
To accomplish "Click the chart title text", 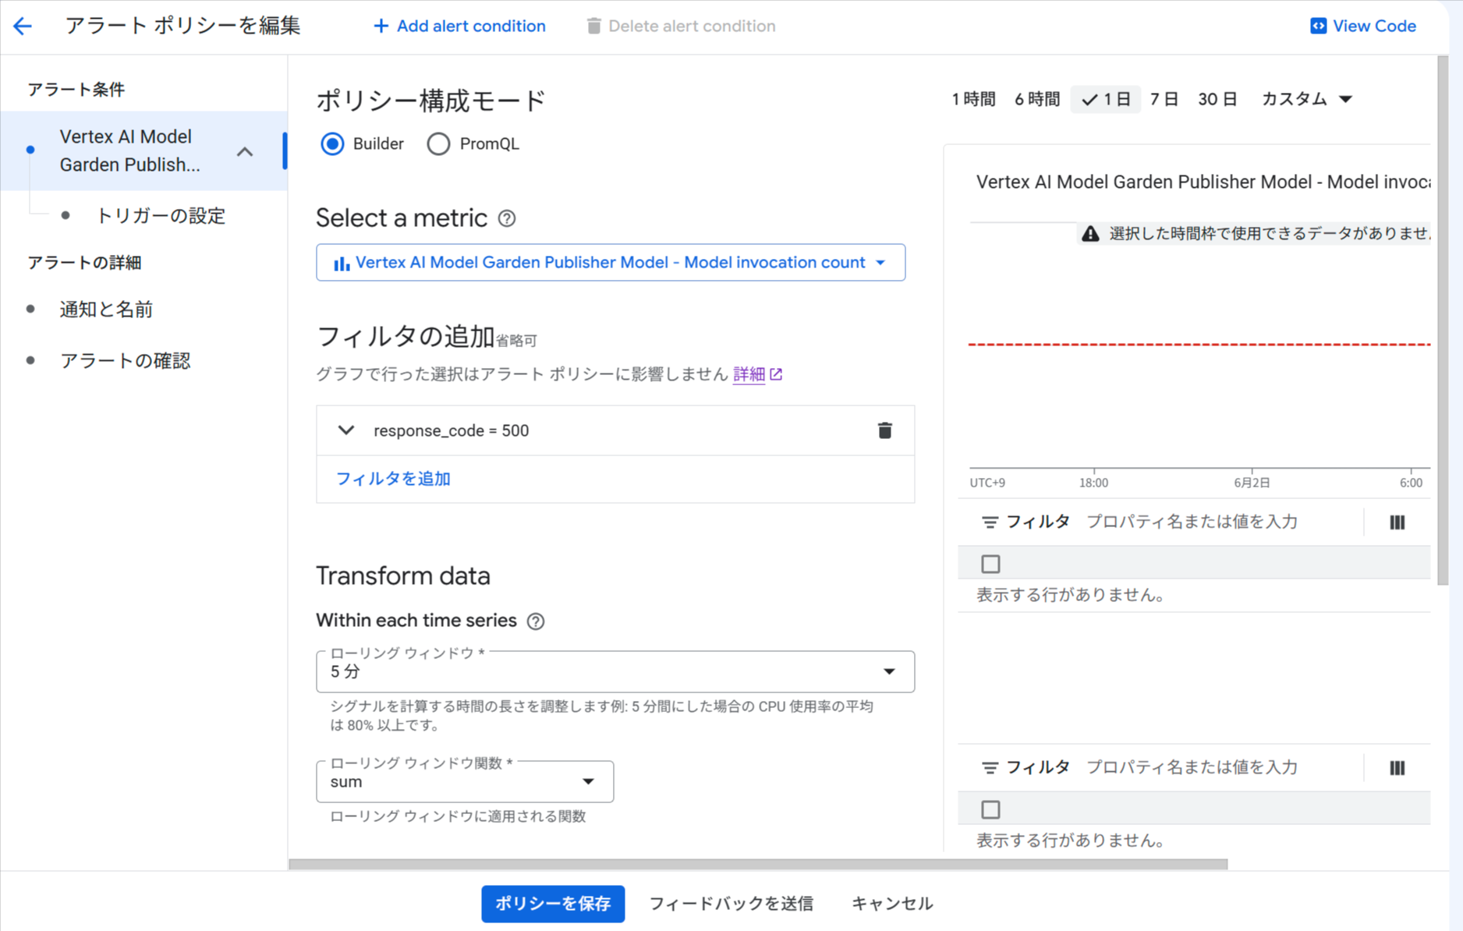I will pos(1203,182).
